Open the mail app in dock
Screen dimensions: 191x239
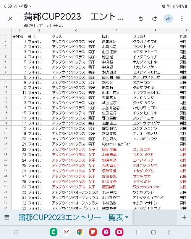click(x=66, y=232)
